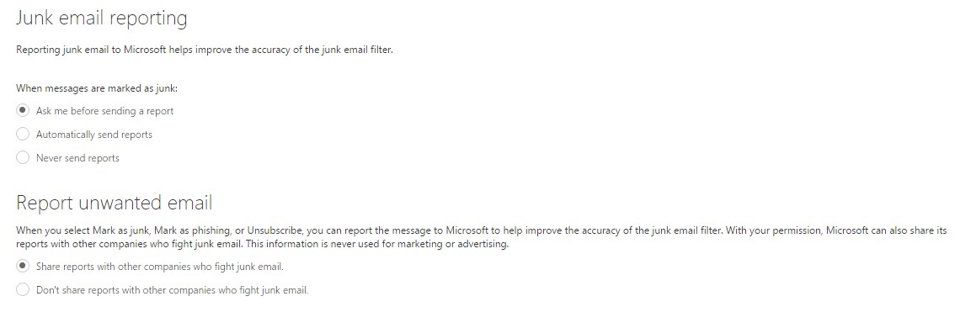Select the 'Ask me before sending a report' radio button
Image resolution: width=960 pixels, height=328 pixels.
(x=23, y=111)
